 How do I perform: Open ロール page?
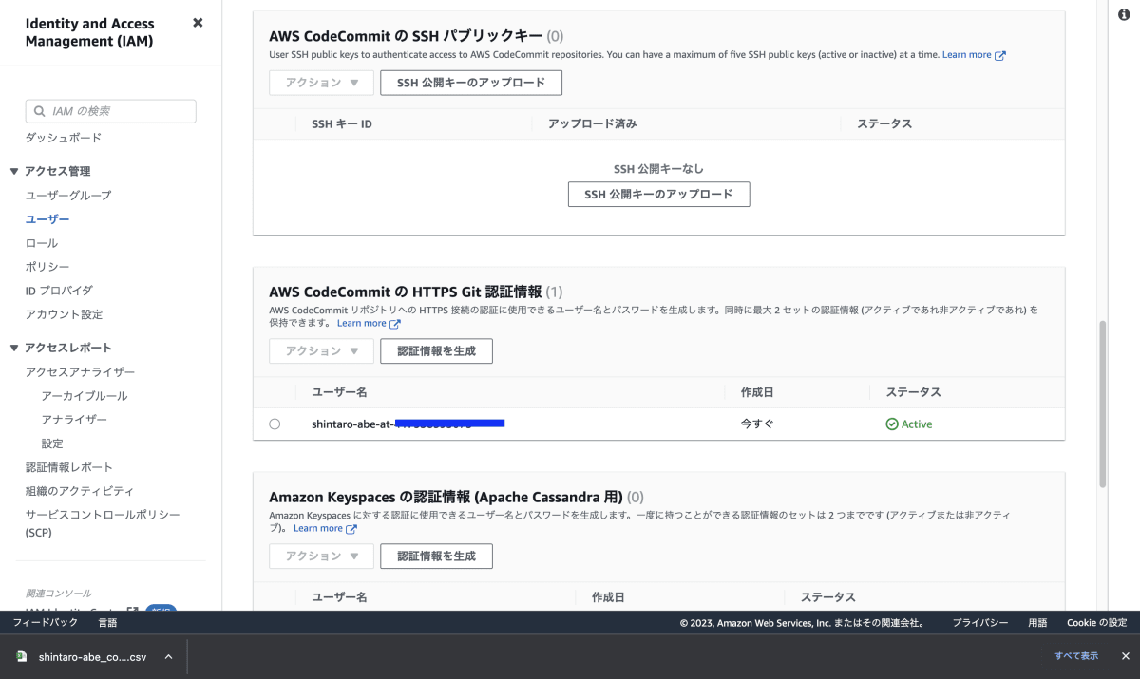click(42, 243)
